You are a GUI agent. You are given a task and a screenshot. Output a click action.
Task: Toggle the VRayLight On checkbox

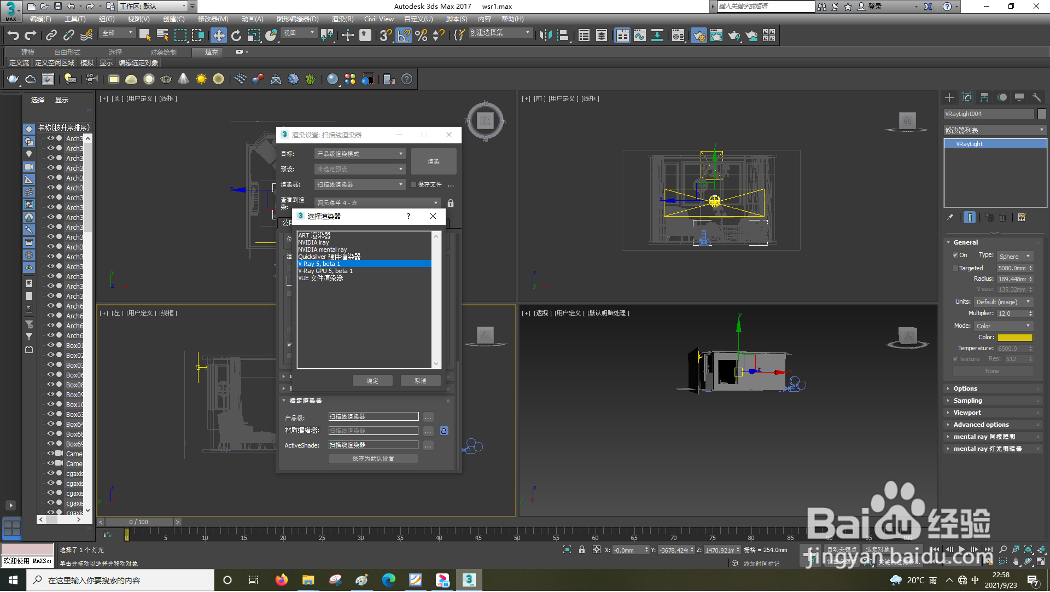click(955, 256)
